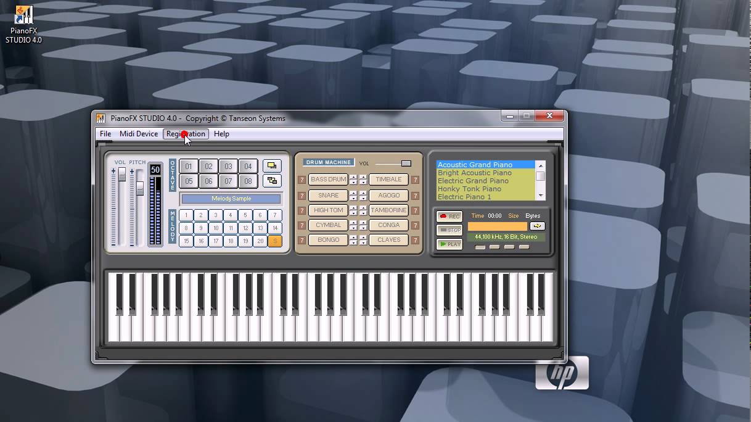Choose octave 06

click(208, 181)
